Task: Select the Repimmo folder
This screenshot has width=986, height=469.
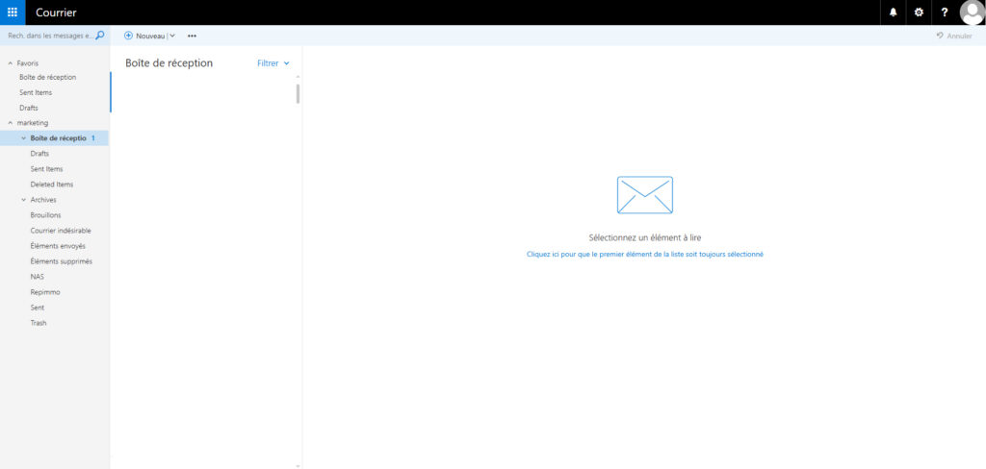Action: coord(45,292)
